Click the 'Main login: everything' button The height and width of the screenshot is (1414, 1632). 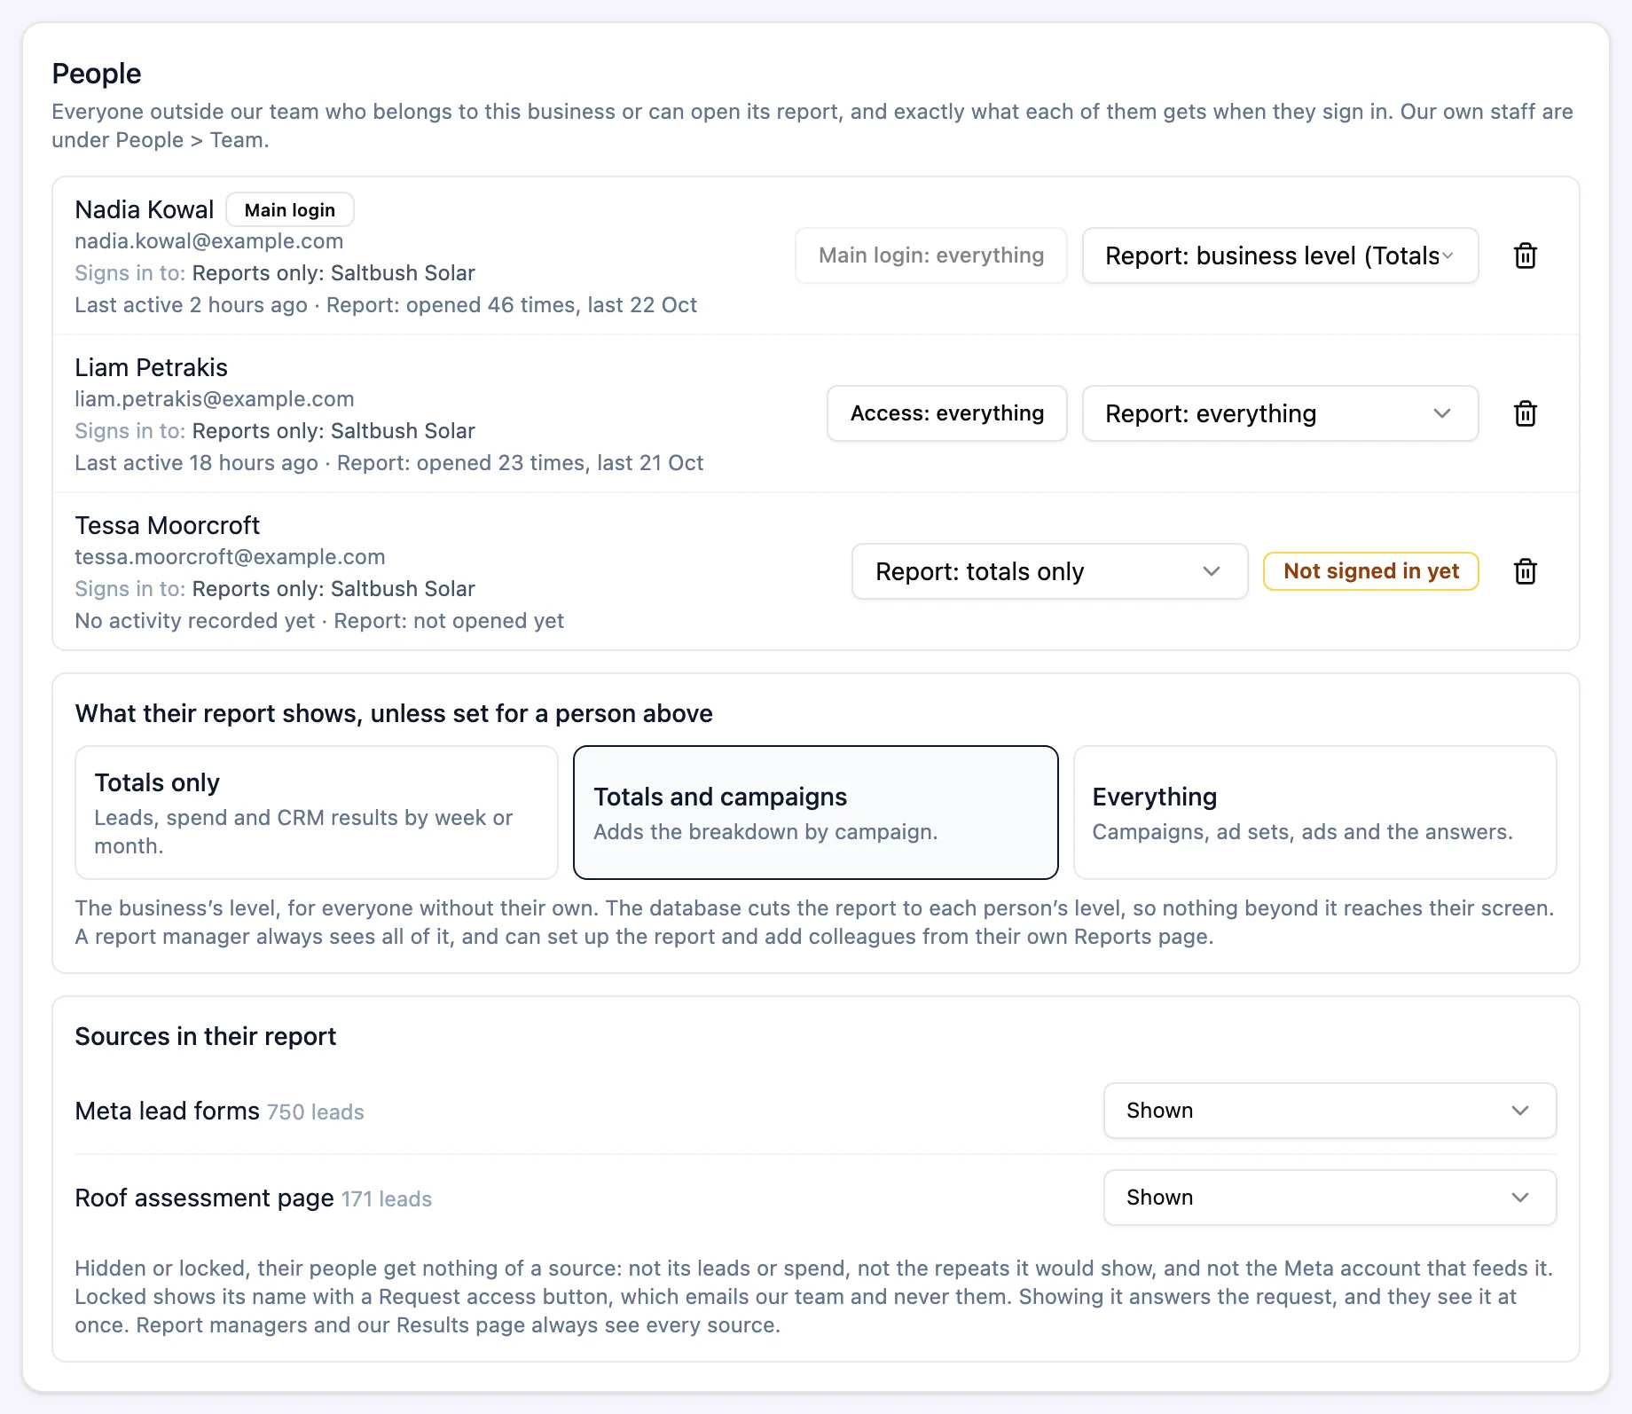point(930,255)
